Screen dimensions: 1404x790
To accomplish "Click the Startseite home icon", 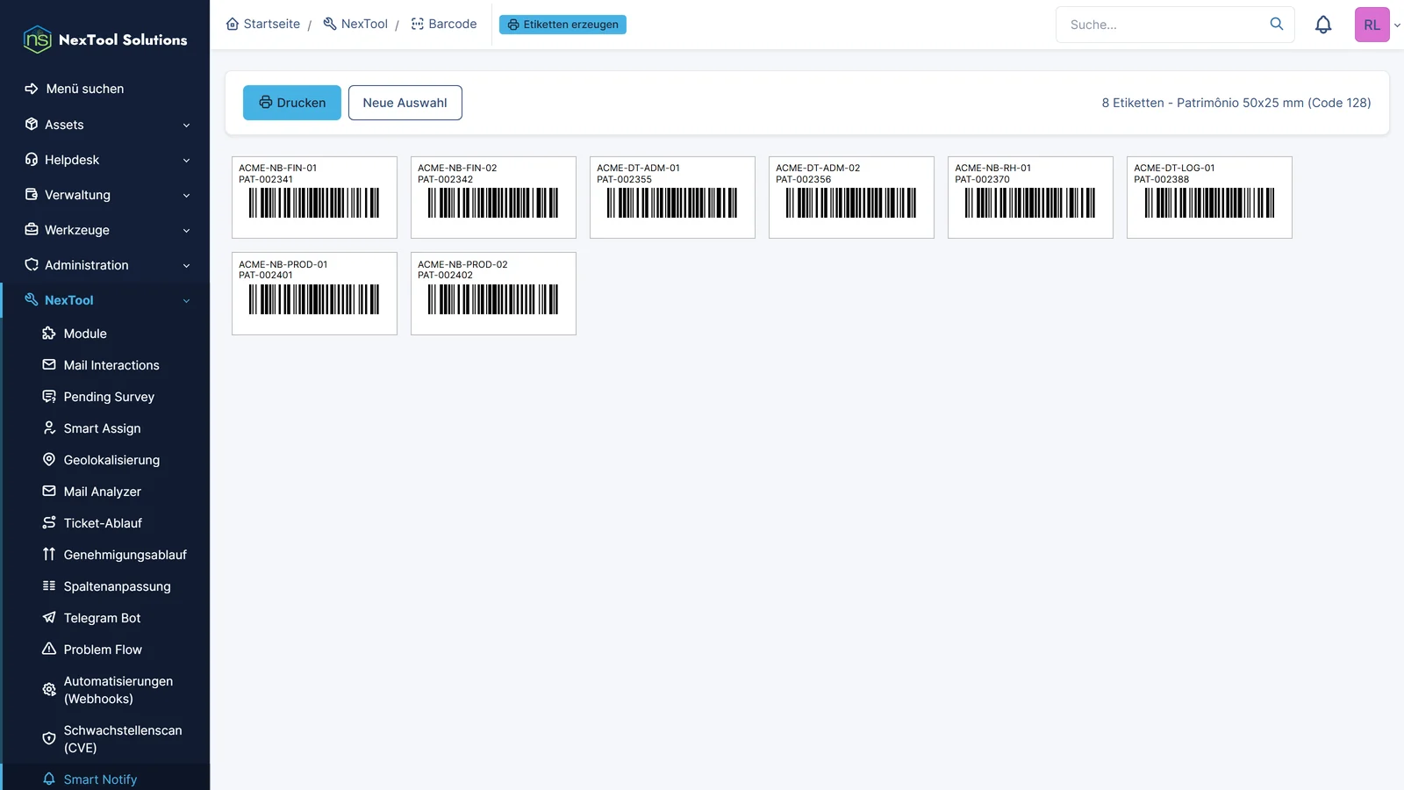I will point(233,25).
